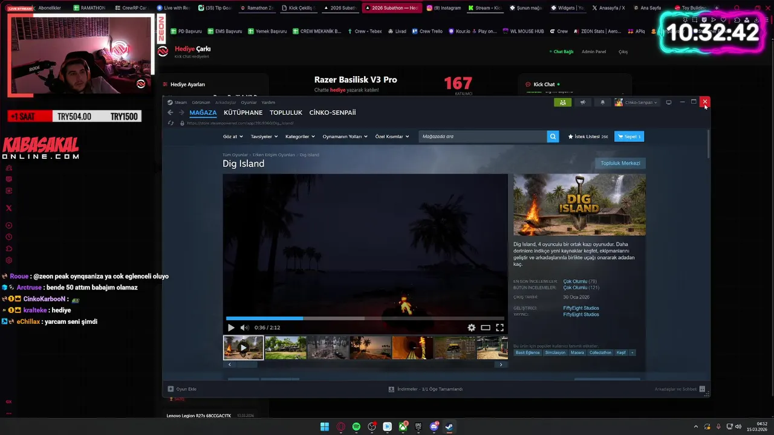774x435 pixels.
Task: Open Epic Games launcher in taskbar
Action: (x=418, y=427)
